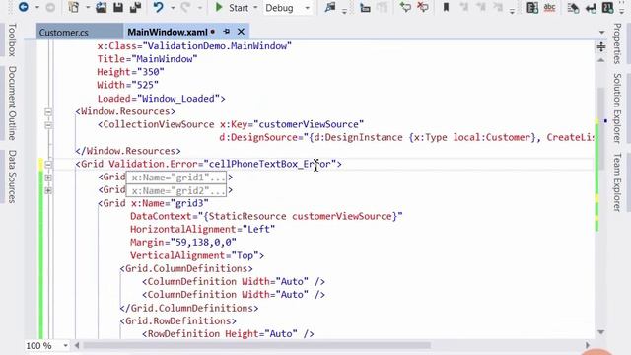Screen dimensions: 631x355
Task: Click the vertical scrollbar down arrow
Action: pyautogui.click(x=601, y=332)
